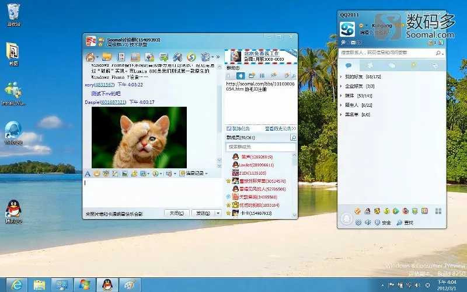This screenshot has width=467, height=292.
Task: Click the 安全 security button in QQ panel
Action: (383, 223)
